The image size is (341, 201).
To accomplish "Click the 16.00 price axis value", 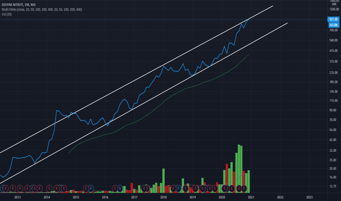I will (333, 177).
